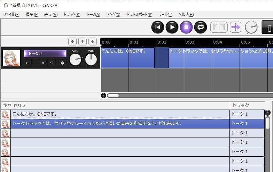Image resolution: width=273 pixels, height=172 pixels.
Task: Open the ツール(T) menu
Action: 165,15
